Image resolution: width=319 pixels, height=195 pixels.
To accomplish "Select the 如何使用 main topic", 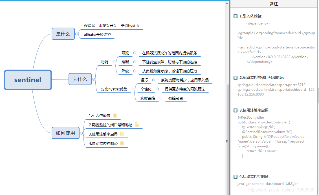I will pyautogui.click(x=65, y=133).
